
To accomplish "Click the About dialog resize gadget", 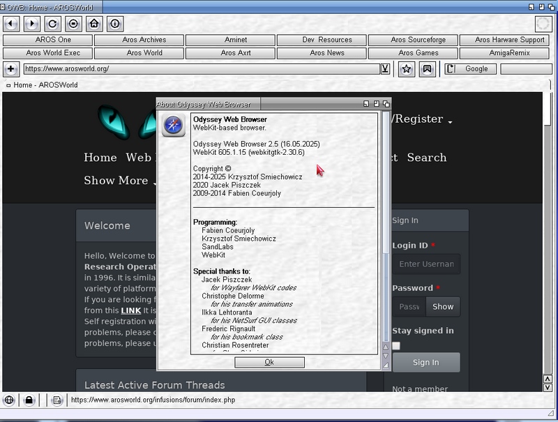I will tap(386, 365).
